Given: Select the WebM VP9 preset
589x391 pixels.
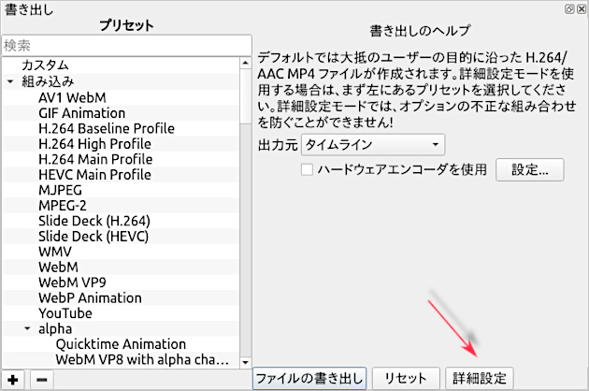Looking at the screenshot, I should coord(73,282).
